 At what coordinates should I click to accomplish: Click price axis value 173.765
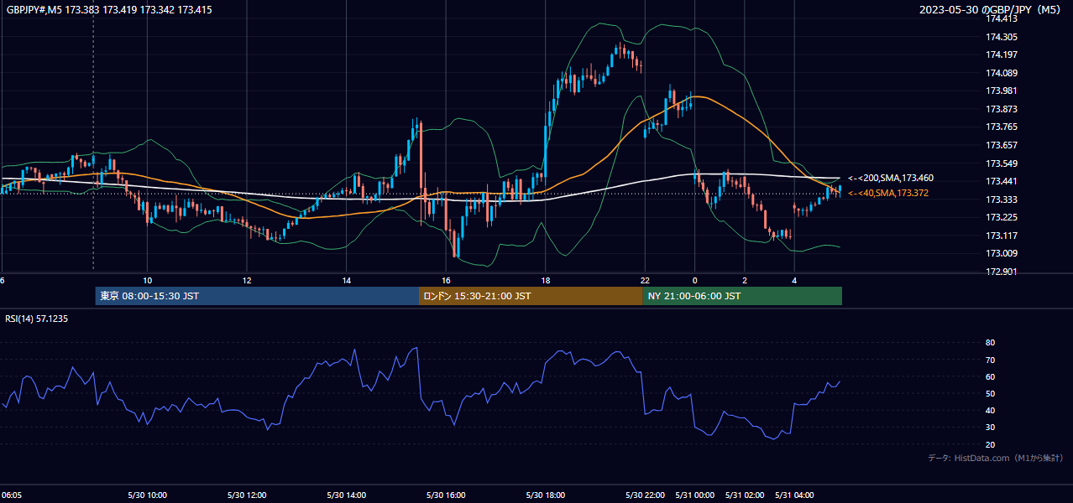click(x=1001, y=127)
